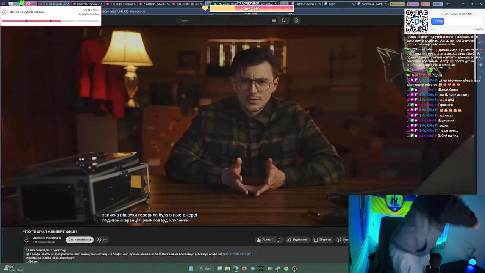Open the Windows Start menu
This screenshot has height=273, width=485.
click(x=191, y=268)
